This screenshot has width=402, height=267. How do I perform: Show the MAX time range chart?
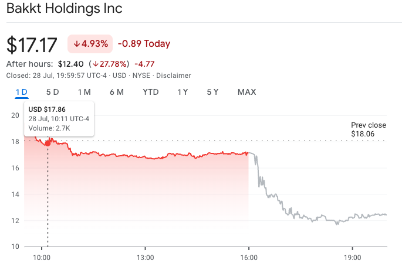pyautogui.click(x=246, y=92)
